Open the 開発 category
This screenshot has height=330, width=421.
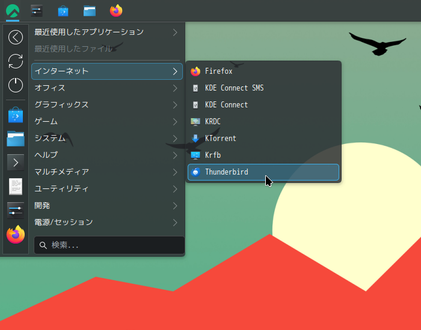click(107, 206)
